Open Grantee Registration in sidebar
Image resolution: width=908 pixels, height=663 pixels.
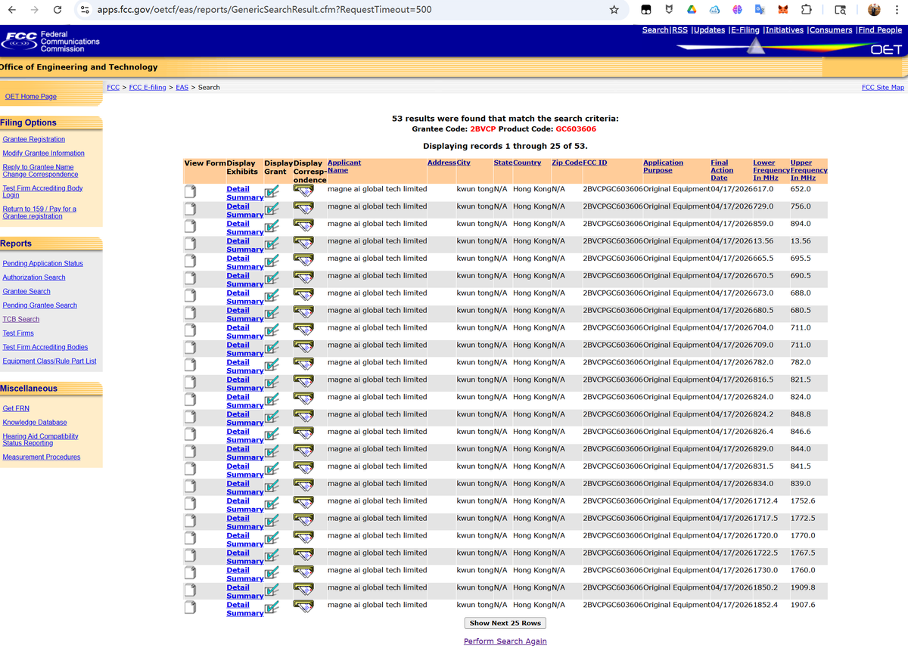[x=34, y=139]
